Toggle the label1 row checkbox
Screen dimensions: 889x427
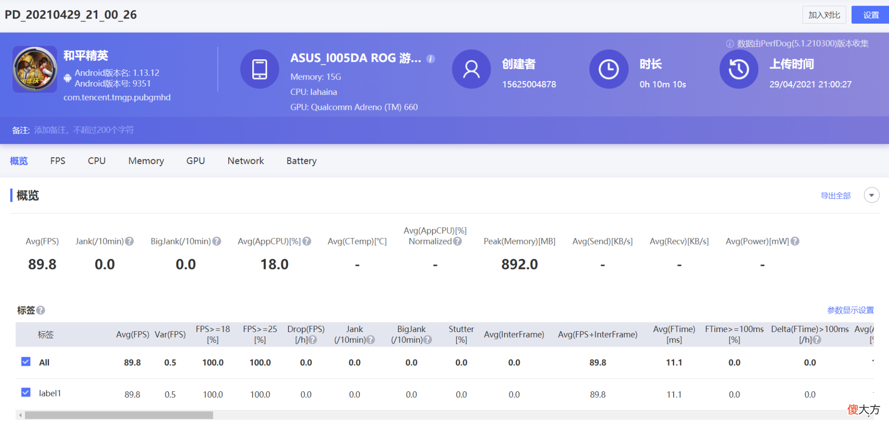pyautogui.click(x=26, y=393)
